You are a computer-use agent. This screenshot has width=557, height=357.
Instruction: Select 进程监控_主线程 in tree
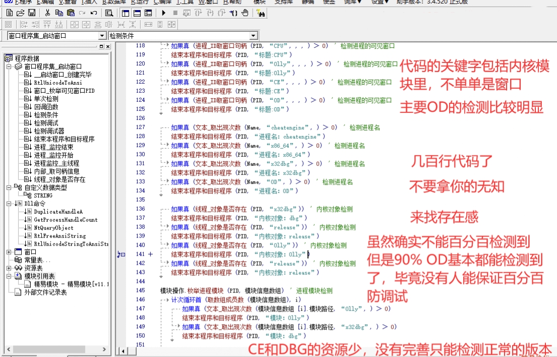(57, 163)
